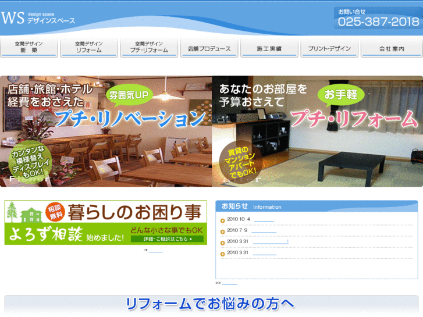Click the green house icon in banner
This screenshot has height=317, width=423.
coord(31,215)
